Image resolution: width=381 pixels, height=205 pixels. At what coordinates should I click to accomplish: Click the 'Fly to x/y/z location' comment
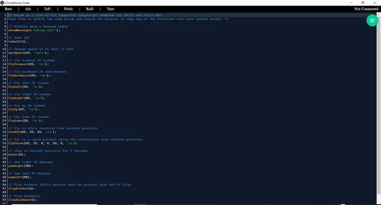(53, 128)
